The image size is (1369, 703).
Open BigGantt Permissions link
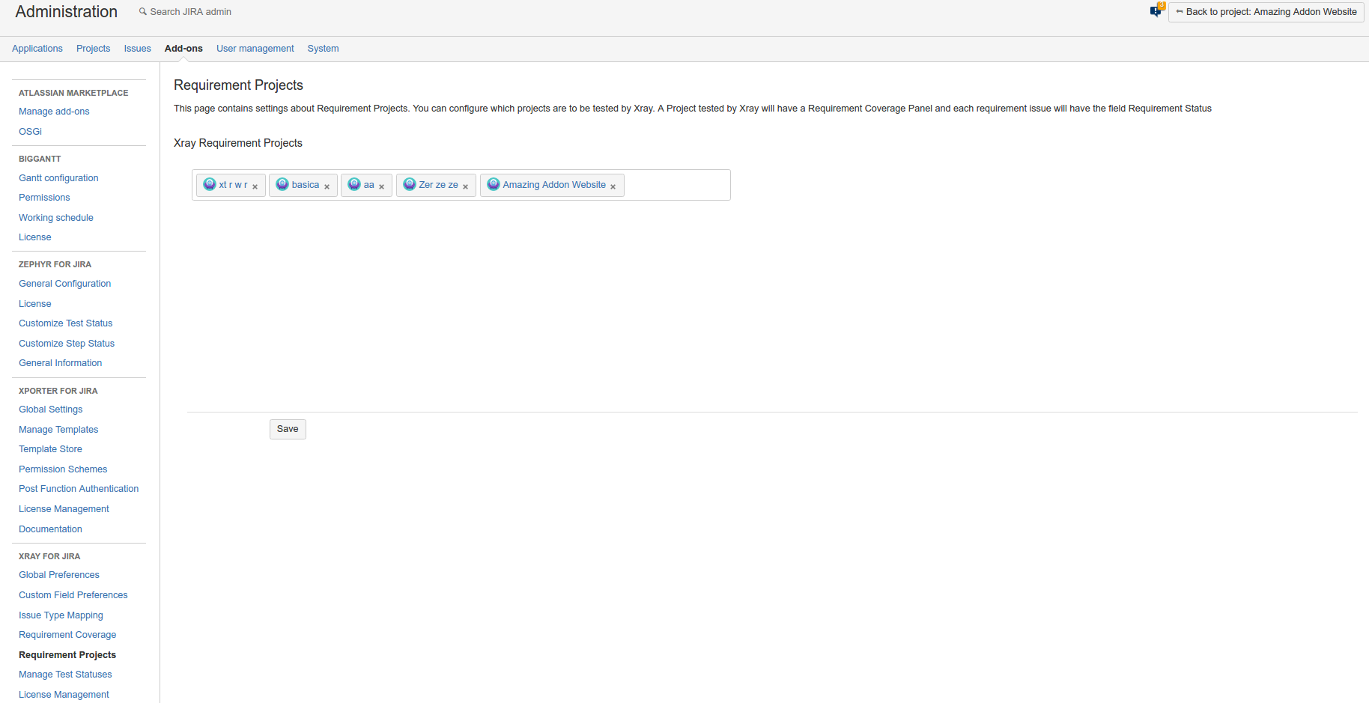coord(44,198)
